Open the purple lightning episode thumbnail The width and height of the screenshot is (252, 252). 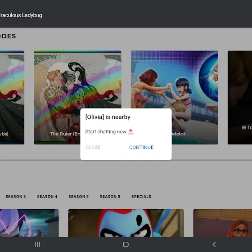29,223
